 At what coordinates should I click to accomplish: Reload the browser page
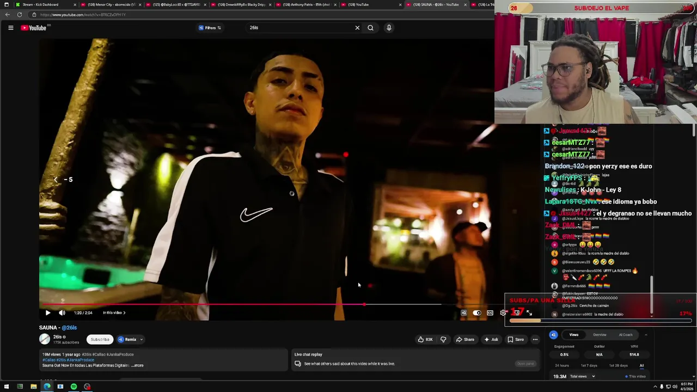tap(20, 15)
